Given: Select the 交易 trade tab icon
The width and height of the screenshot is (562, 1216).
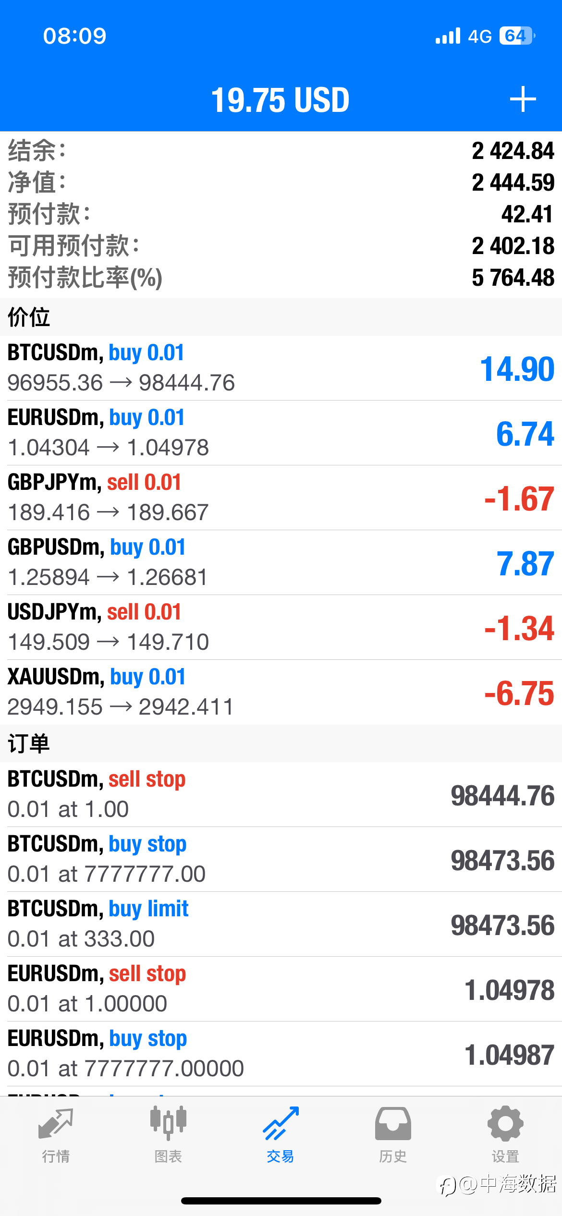Looking at the screenshot, I should tap(281, 1123).
